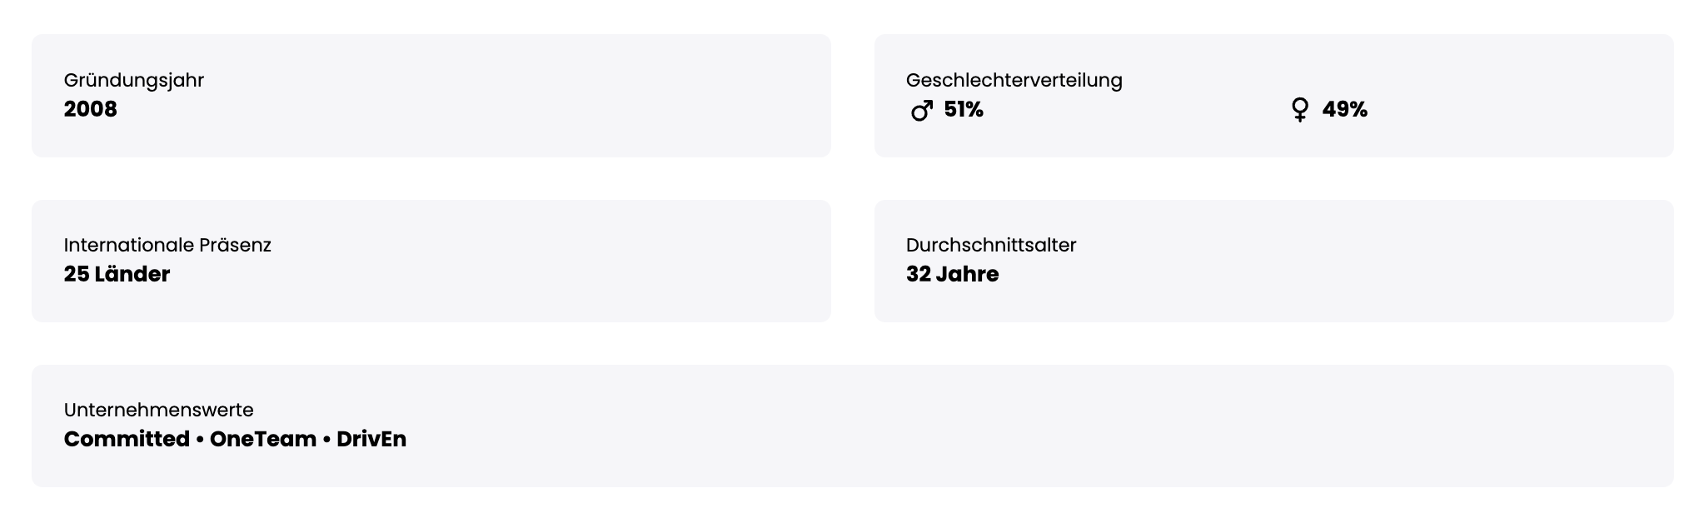Click empty center of the Internationale Präsenz card
Screen dimensions: 1699x508
pos(500,261)
